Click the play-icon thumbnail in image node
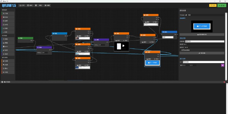 (121, 46)
